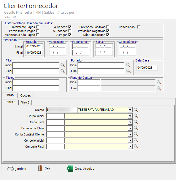The height and width of the screenshot is (180, 176).
Task: Open the Grupo Inicial search magnifier
Action: 136,116
